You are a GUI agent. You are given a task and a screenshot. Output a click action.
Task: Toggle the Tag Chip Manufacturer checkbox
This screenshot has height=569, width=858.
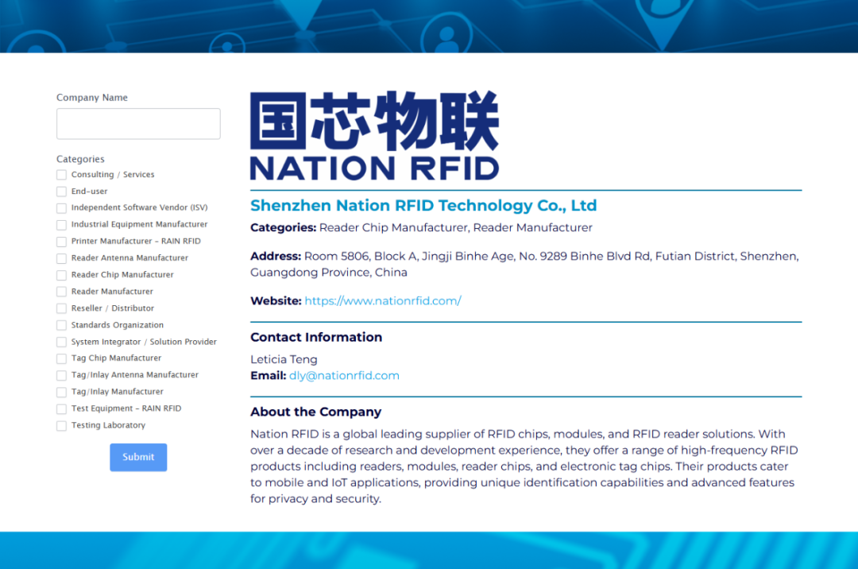pos(62,358)
